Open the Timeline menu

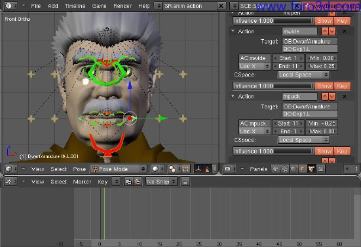point(75,6)
